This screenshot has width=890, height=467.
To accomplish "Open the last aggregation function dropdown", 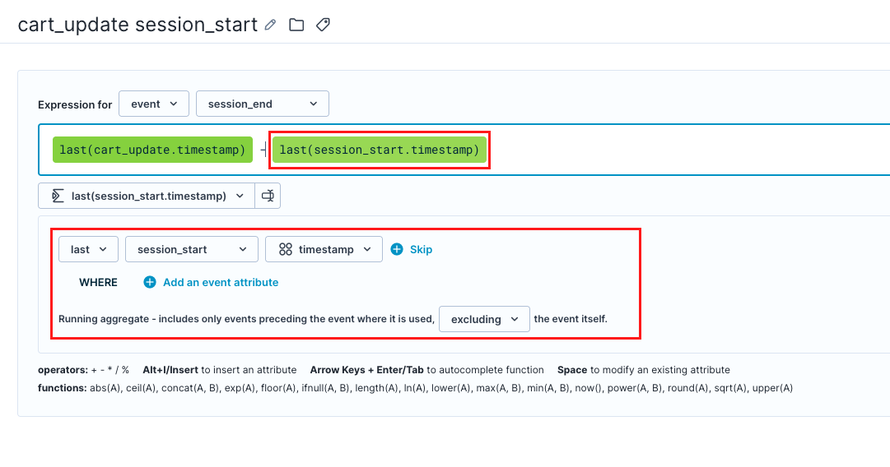I will [89, 249].
